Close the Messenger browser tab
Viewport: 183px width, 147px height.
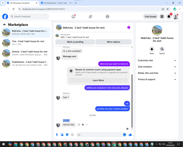pyautogui.click(x=37, y=3)
